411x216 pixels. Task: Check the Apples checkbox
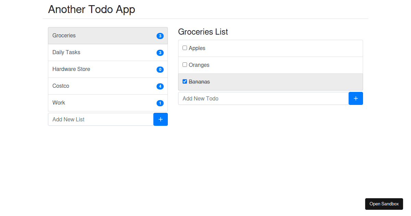pos(185,48)
